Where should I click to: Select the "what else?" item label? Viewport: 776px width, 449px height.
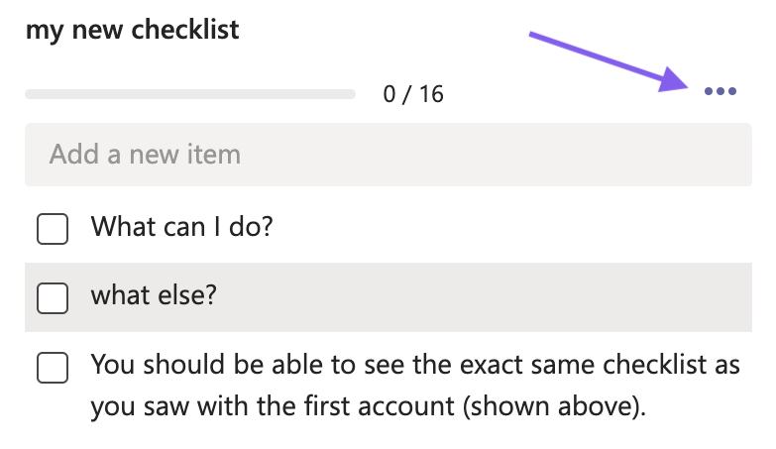[x=154, y=296]
